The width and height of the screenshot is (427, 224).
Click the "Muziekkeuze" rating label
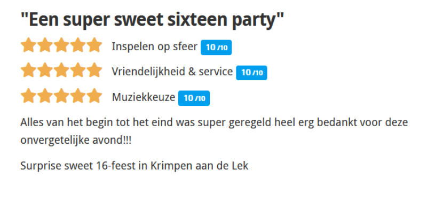point(143,97)
